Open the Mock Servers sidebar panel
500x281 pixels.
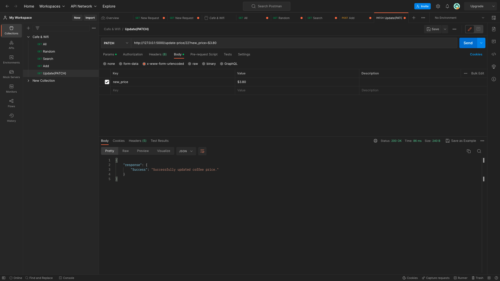[x=11, y=74]
